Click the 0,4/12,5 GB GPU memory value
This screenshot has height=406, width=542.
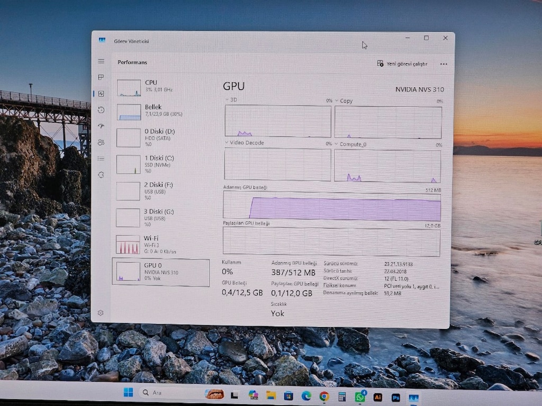(x=242, y=293)
